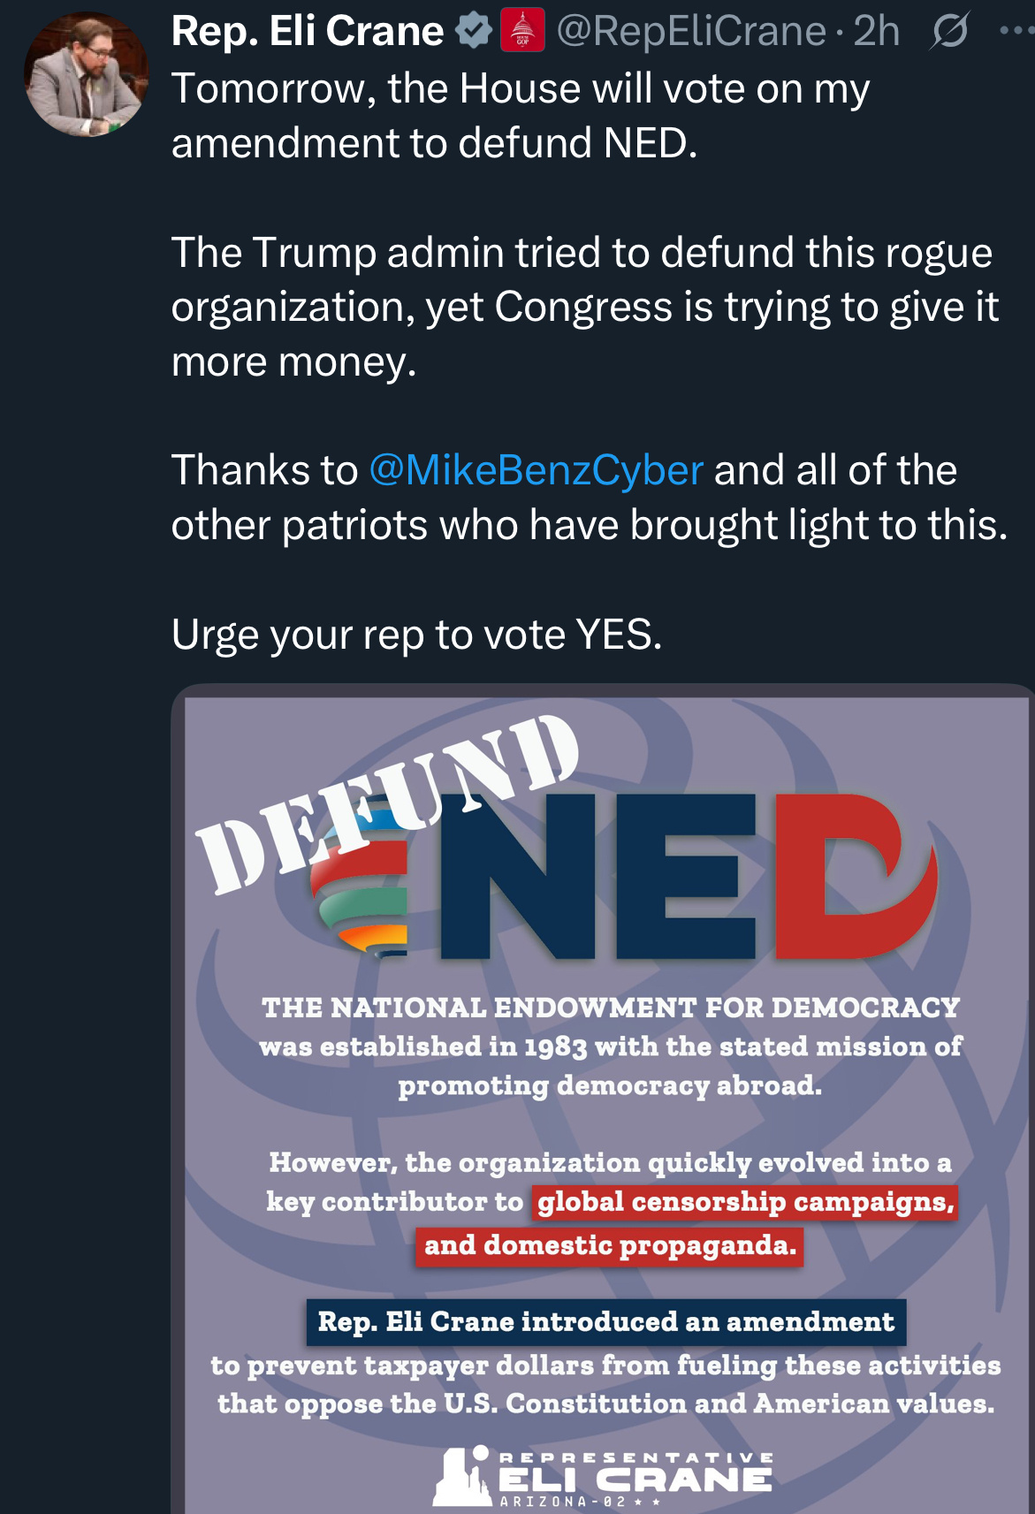Click the red letter D of NED
This screenshot has width=1035, height=1514.
[853, 877]
